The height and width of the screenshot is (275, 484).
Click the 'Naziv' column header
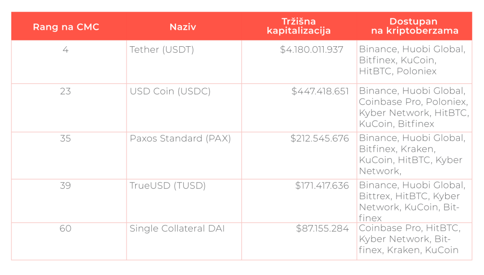[x=183, y=27]
